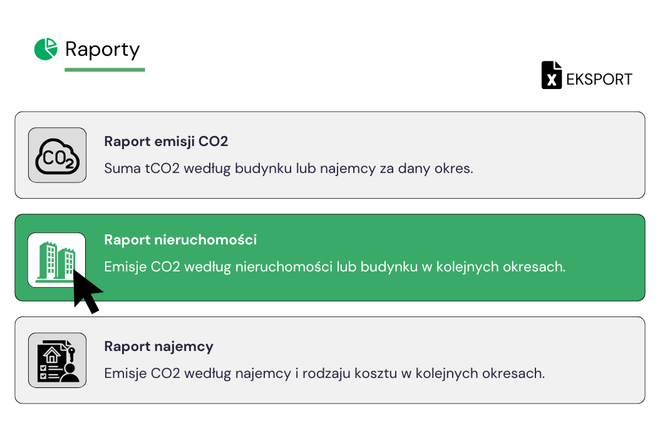Select the Raport emisji CO2 card

330,155
